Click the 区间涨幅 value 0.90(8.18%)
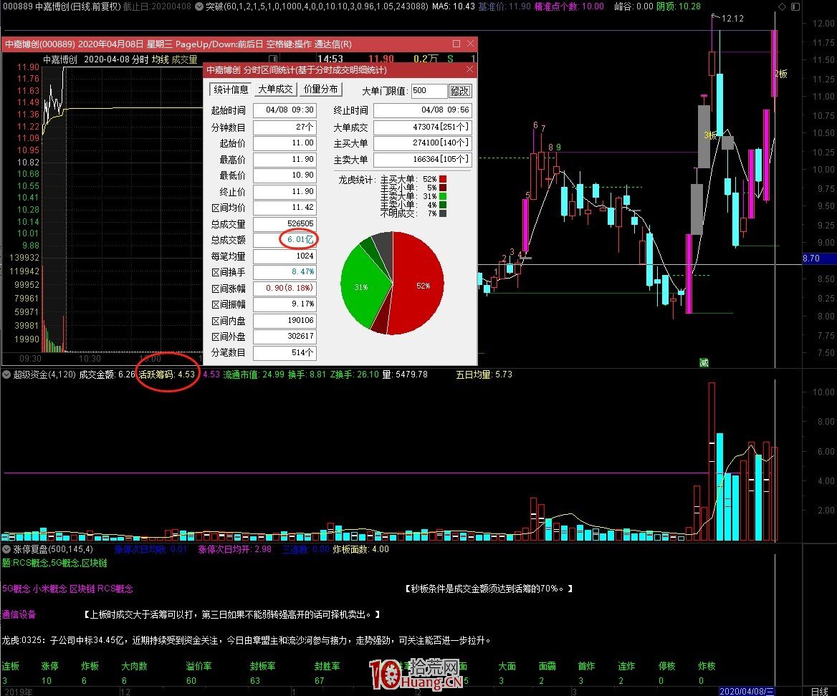The image size is (837, 696). 284,288
